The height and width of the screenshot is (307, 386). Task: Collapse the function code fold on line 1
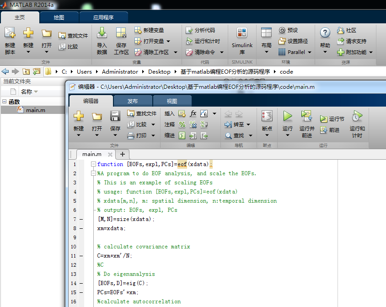pyautogui.click(x=93, y=164)
